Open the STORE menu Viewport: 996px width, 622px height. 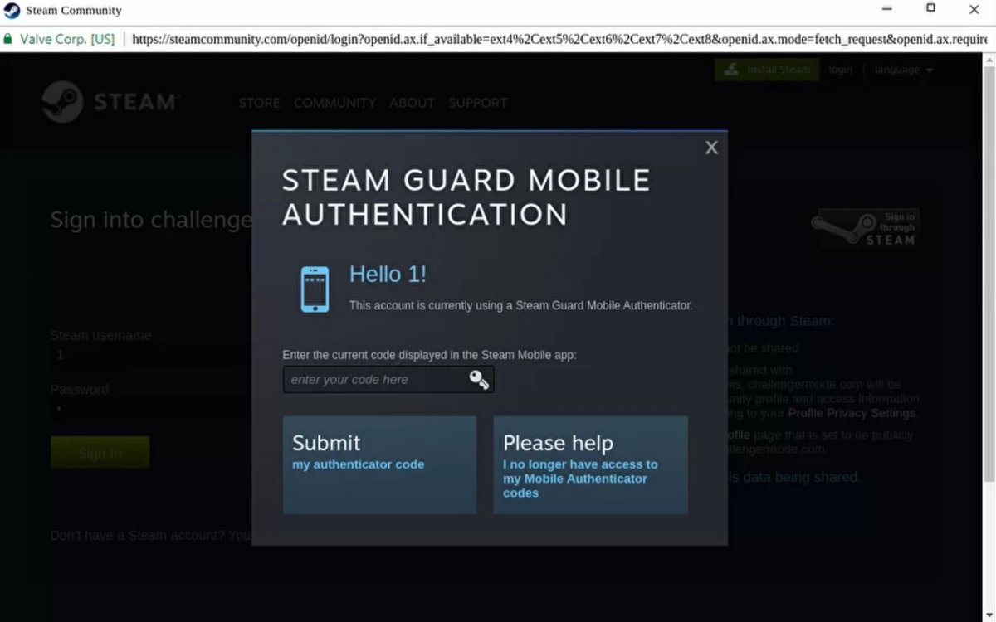click(259, 103)
